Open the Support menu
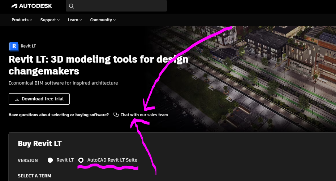Viewport: 336px width, 181px height. tap(50, 20)
